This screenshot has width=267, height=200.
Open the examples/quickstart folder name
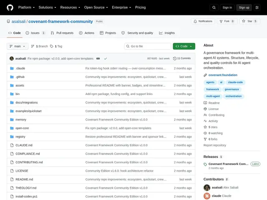click(28, 111)
